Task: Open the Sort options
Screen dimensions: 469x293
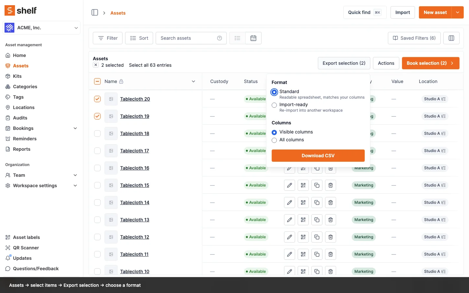Action: click(139, 38)
